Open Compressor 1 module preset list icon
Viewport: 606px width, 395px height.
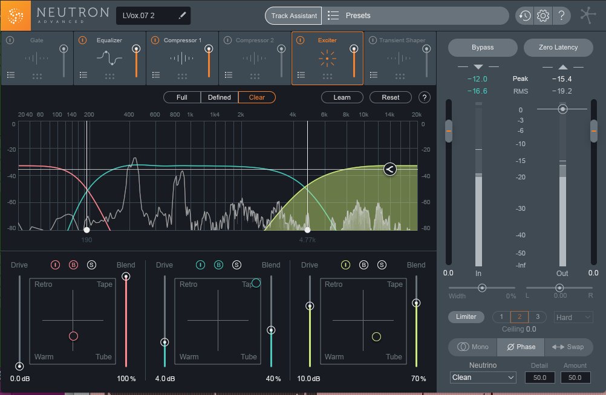point(156,75)
